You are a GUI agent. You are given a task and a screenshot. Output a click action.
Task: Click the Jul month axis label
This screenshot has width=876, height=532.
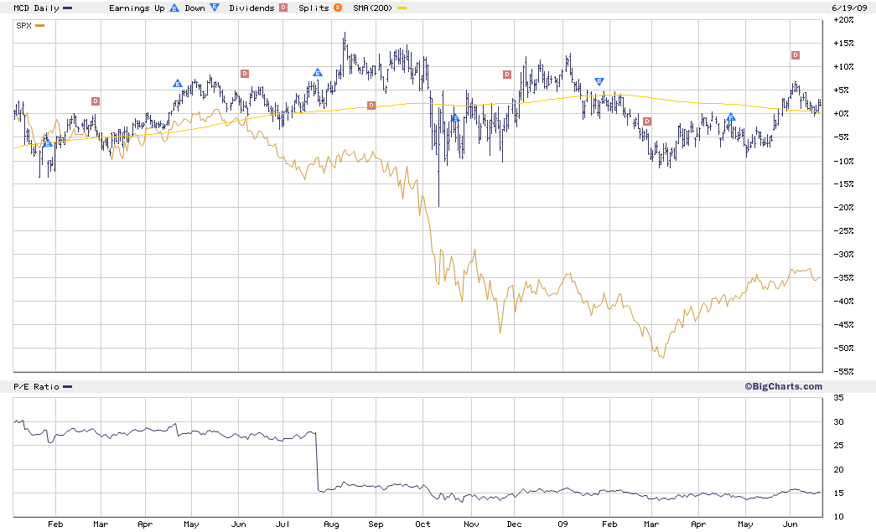tap(282, 524)
